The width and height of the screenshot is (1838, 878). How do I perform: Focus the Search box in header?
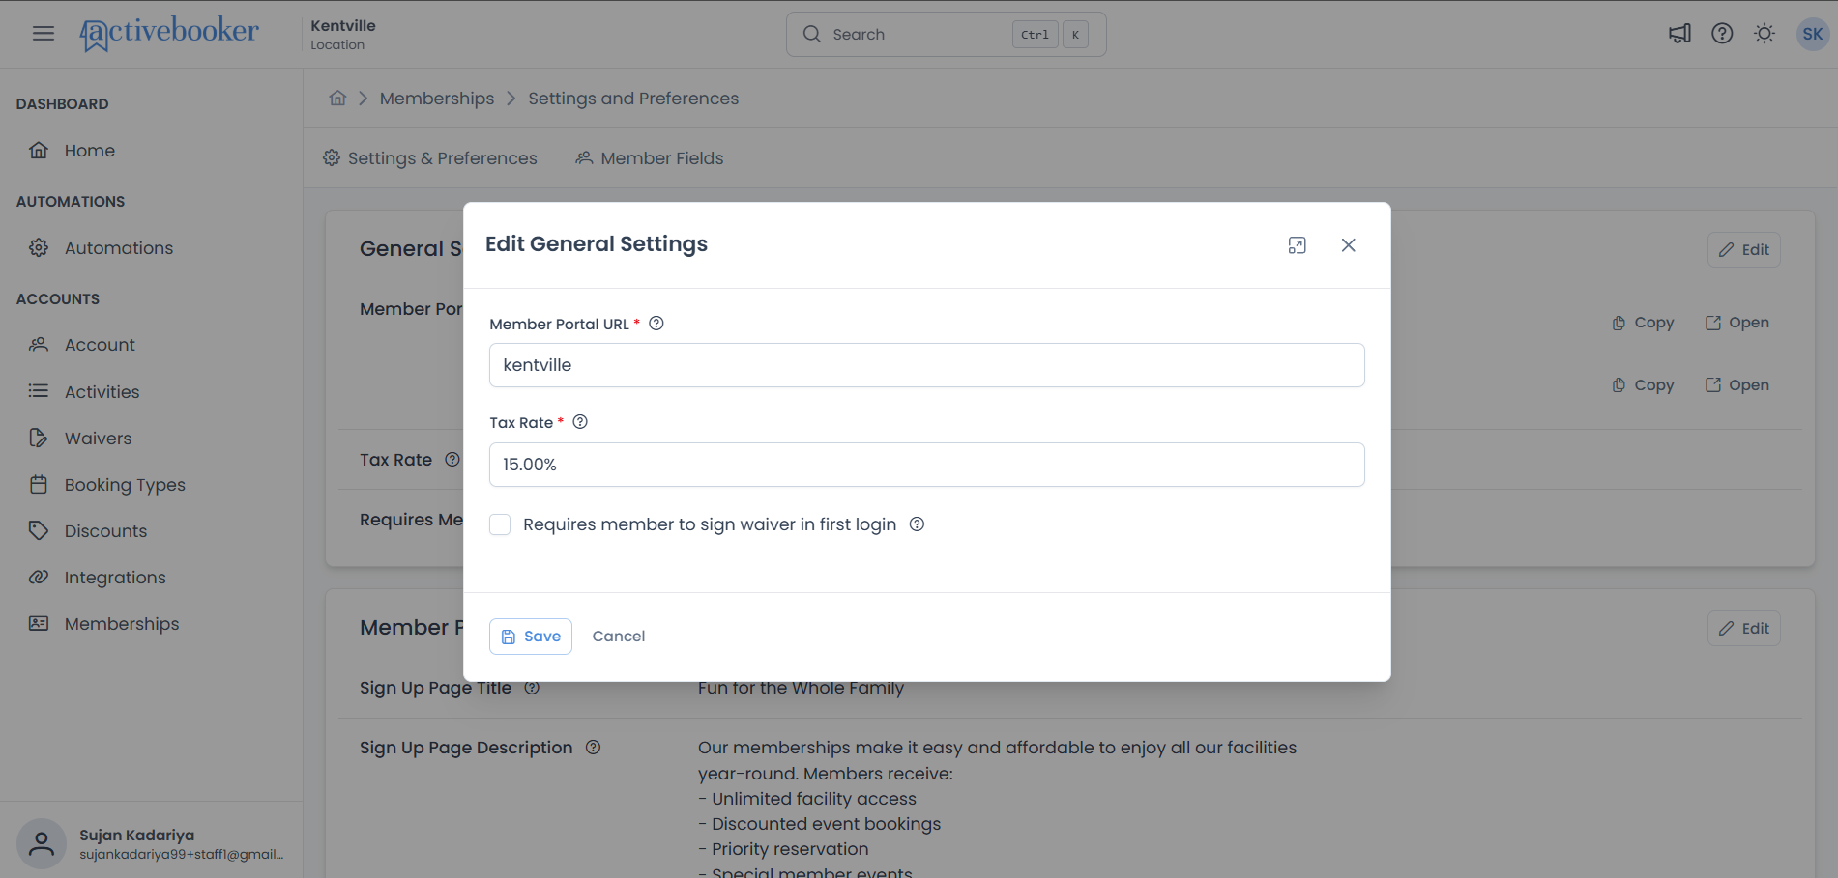946,35
